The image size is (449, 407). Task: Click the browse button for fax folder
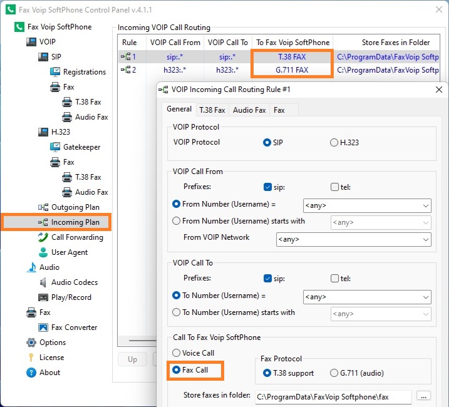click(x=424, y=396)
